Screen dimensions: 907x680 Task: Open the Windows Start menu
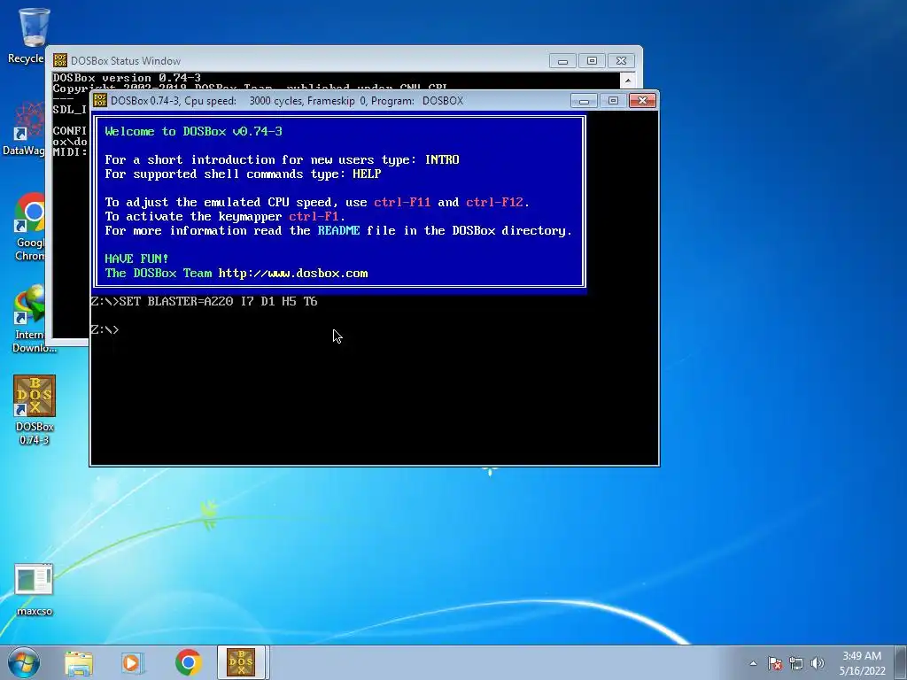pyautogui.click(x=24, y=662)
